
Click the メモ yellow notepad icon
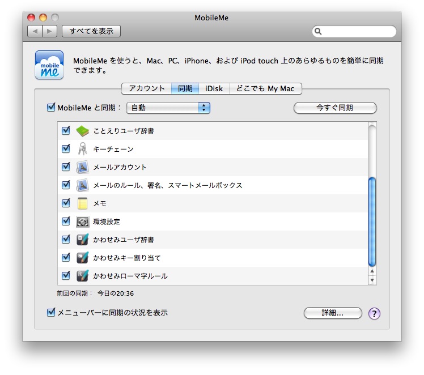click(83, 203)
